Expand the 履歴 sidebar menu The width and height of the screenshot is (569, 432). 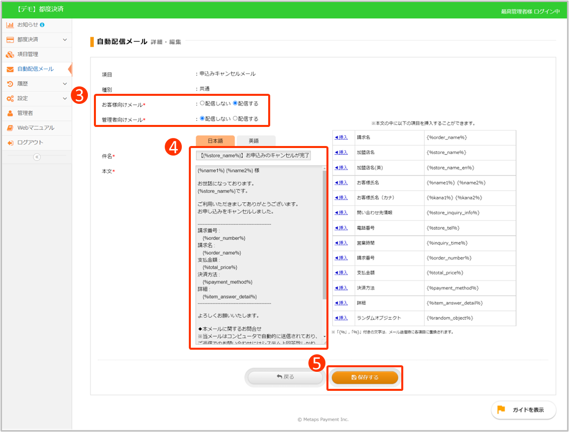coord(64,84)
